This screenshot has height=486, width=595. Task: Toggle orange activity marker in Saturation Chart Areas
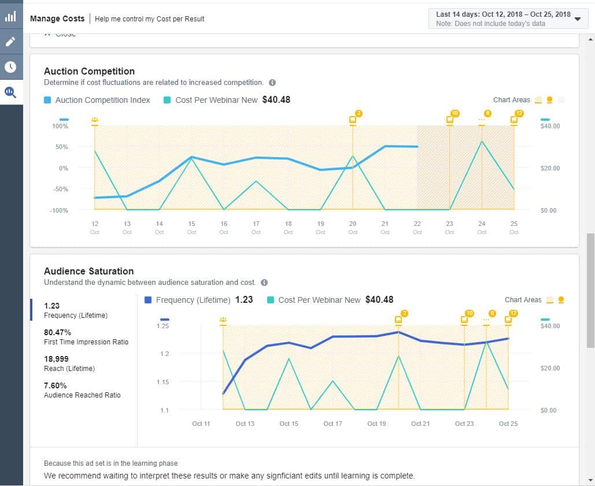[x=561, y=300]
